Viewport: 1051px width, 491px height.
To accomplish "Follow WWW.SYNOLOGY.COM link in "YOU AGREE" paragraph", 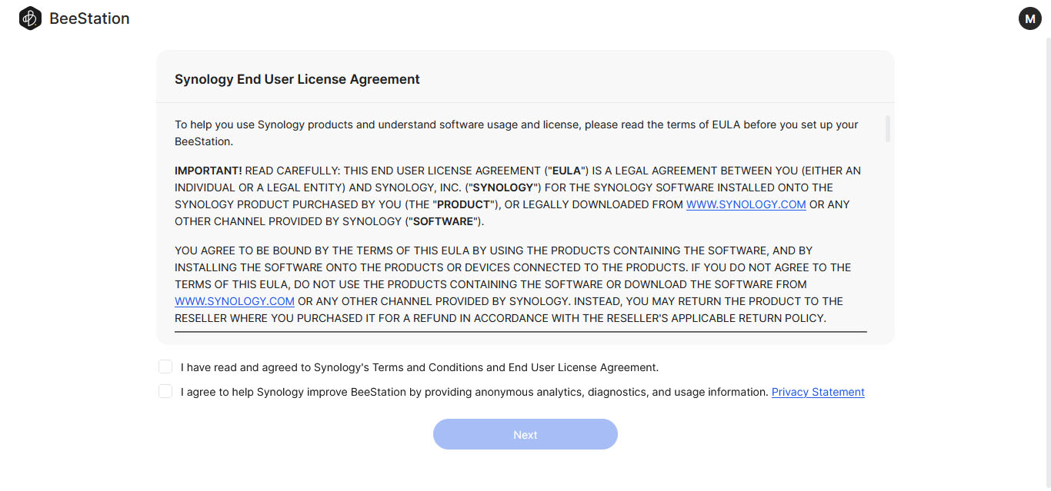I will coord(235,301).
